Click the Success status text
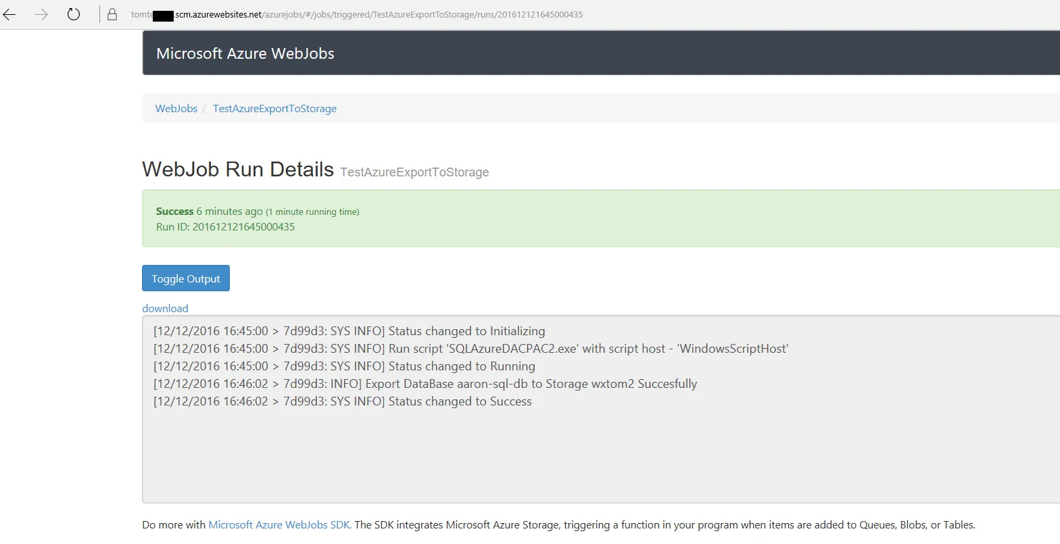 coord(175,212)
